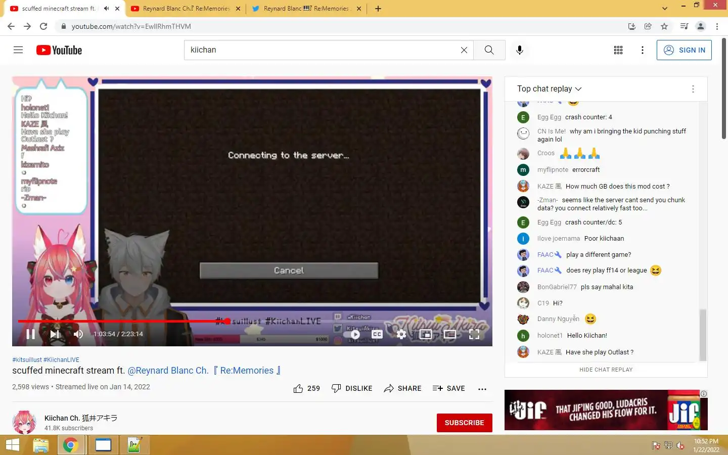Close the Twitter Reynard Blanc tab

(359, 9)
